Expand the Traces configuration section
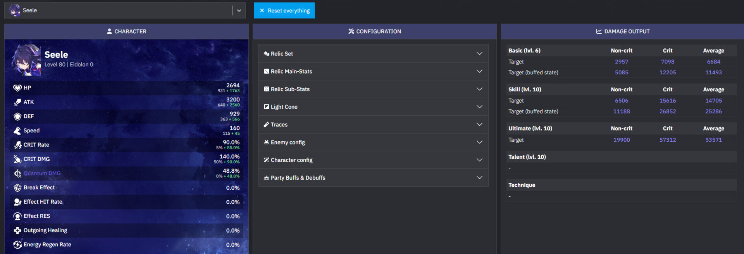Screen dimensions: 744x254 tap(373, 125)
